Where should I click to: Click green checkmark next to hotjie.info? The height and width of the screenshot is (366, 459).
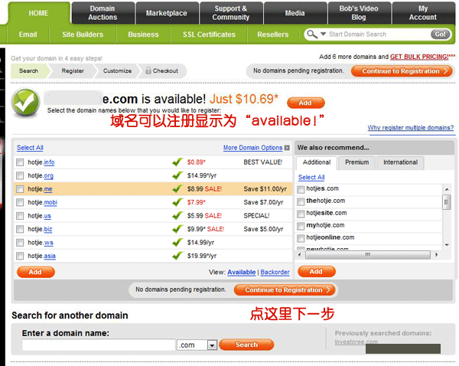click(177, 162)
